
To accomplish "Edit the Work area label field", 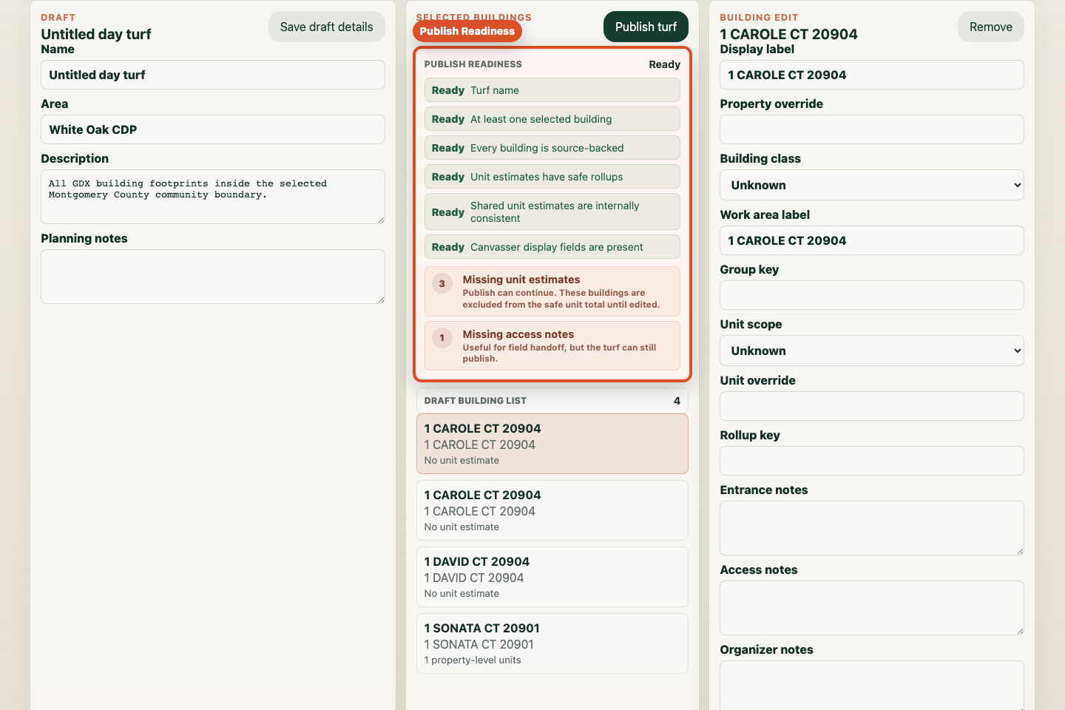I will [872, 240].
